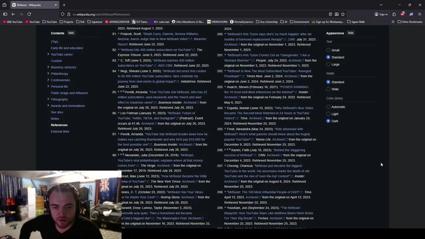Jump to See also section
Viewport: 425px width, 239px height.
[57, 112]
